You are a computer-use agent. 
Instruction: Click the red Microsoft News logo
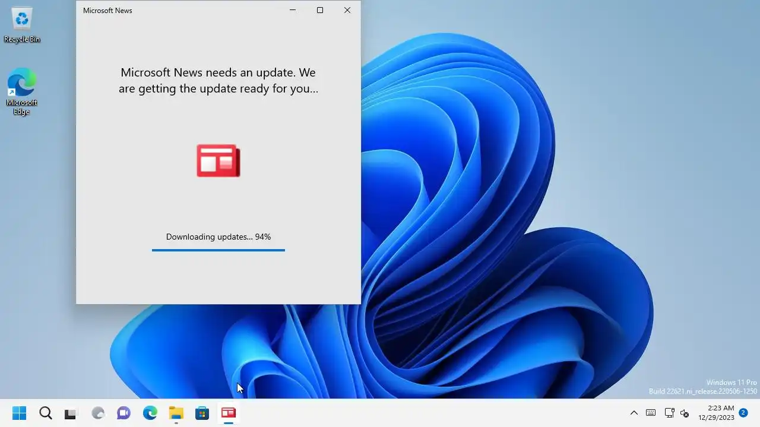click(x=218, y=160)
